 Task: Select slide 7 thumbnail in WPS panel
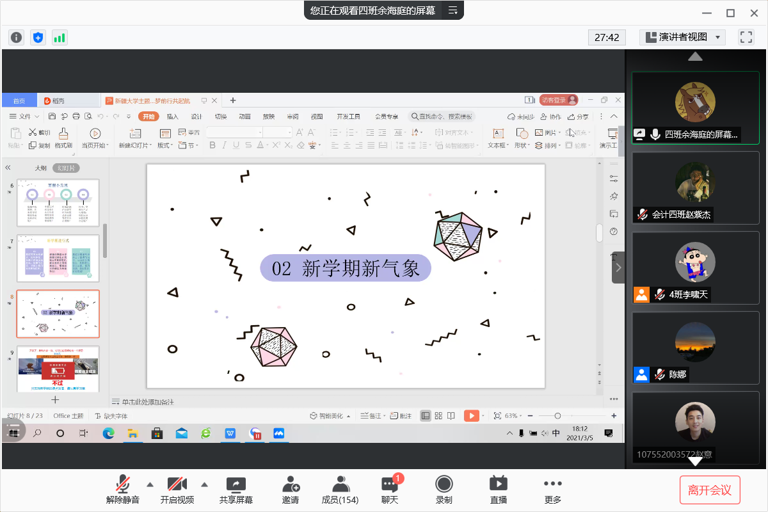pyautogui.click(x=58, y=258)
